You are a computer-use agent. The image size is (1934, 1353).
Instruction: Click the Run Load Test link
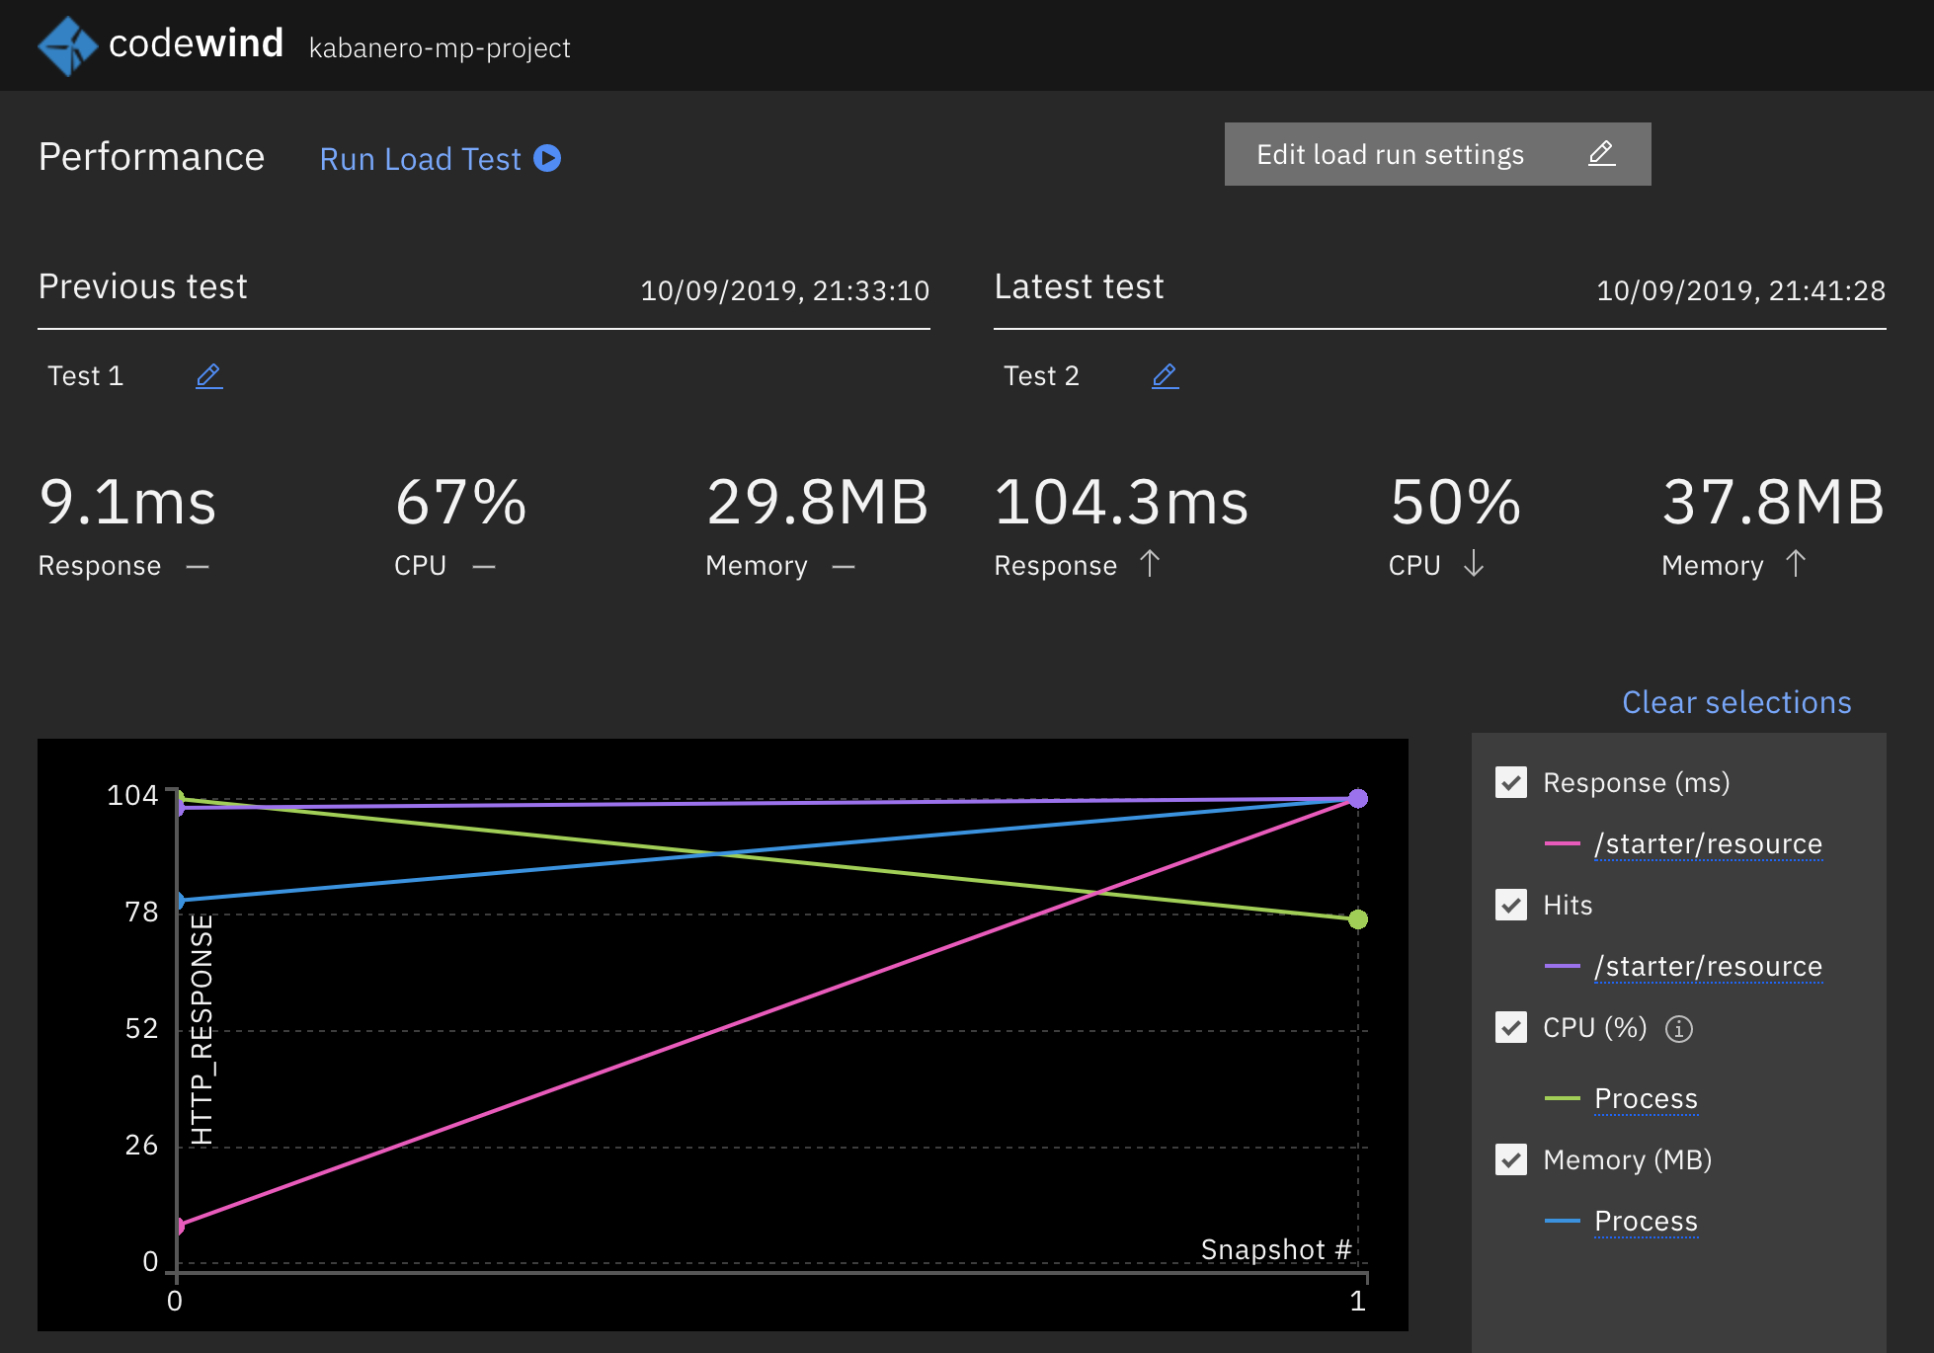point(420,159)
